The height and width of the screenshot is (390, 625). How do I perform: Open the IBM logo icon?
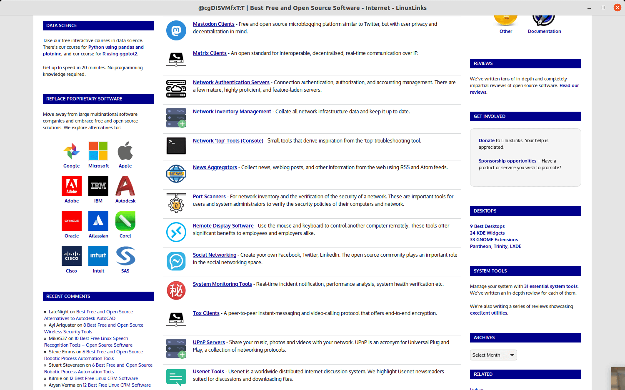click(x=98, y=186)
